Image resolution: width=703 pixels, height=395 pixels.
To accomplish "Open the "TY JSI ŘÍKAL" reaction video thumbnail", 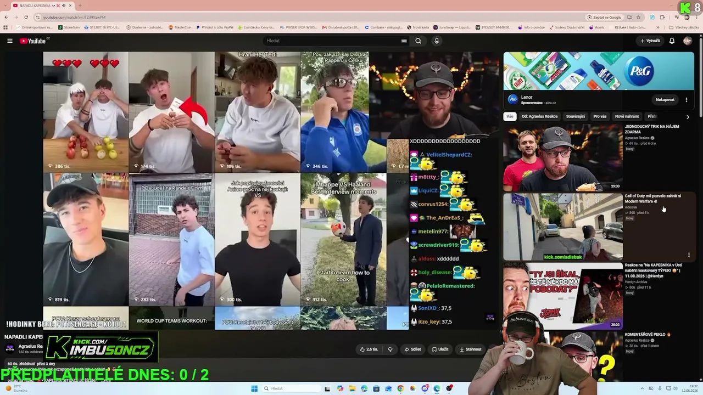I will point(563,296).
